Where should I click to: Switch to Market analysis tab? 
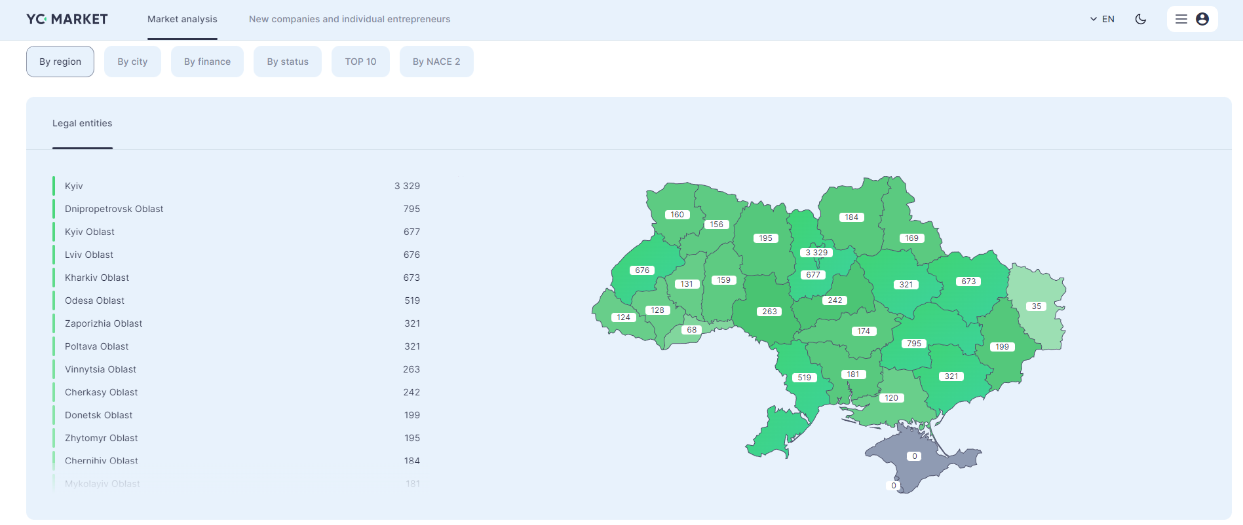pos(182,19)
